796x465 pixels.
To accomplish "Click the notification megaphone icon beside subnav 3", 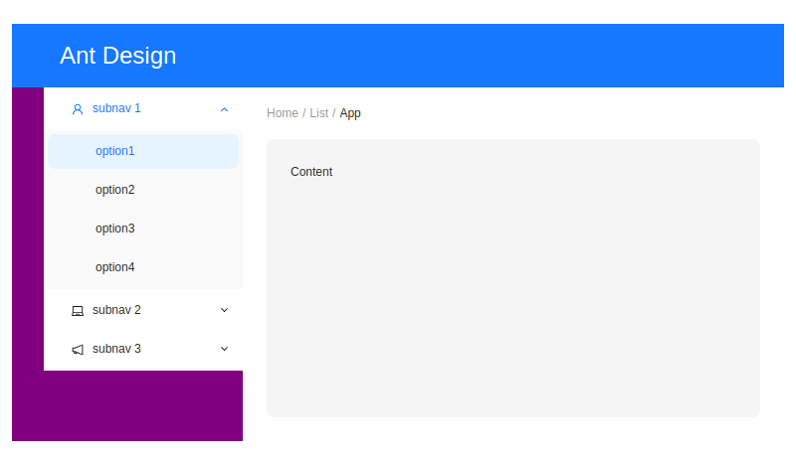I will (x=78, y=350).
